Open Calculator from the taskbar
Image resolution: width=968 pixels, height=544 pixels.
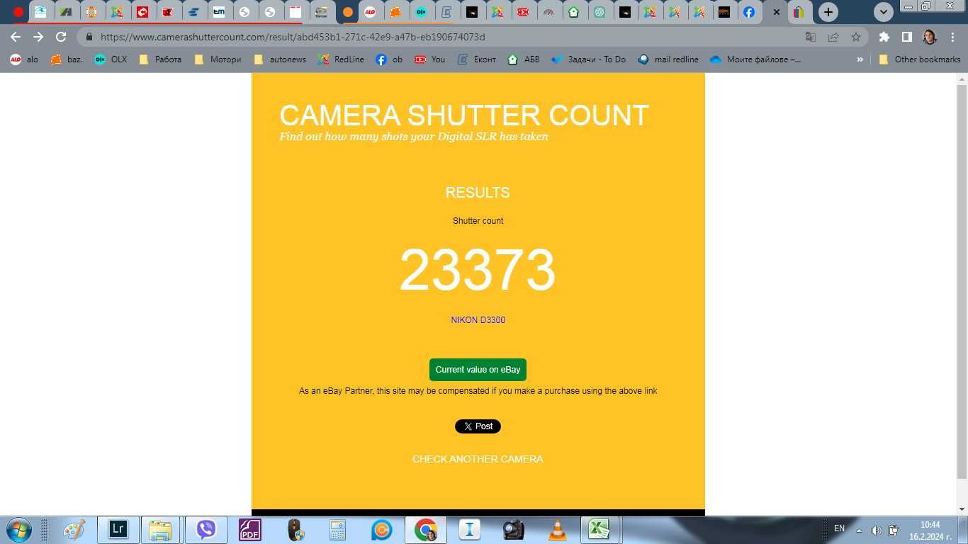[337, 530]
